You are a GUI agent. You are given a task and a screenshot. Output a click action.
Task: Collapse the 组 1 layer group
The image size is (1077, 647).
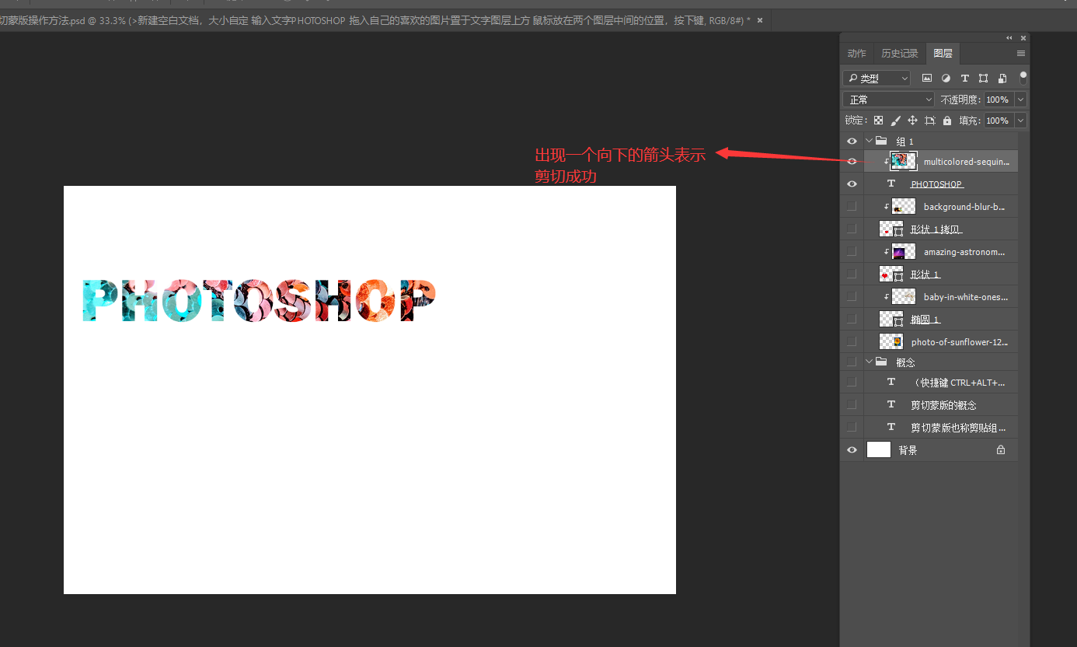869,142
